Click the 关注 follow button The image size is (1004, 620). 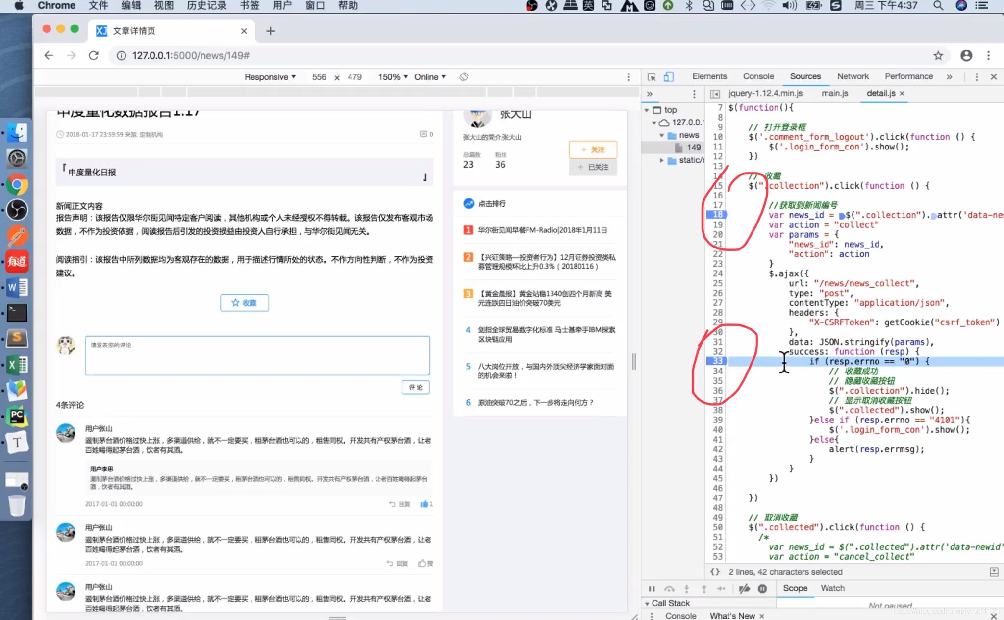(592, 149)
